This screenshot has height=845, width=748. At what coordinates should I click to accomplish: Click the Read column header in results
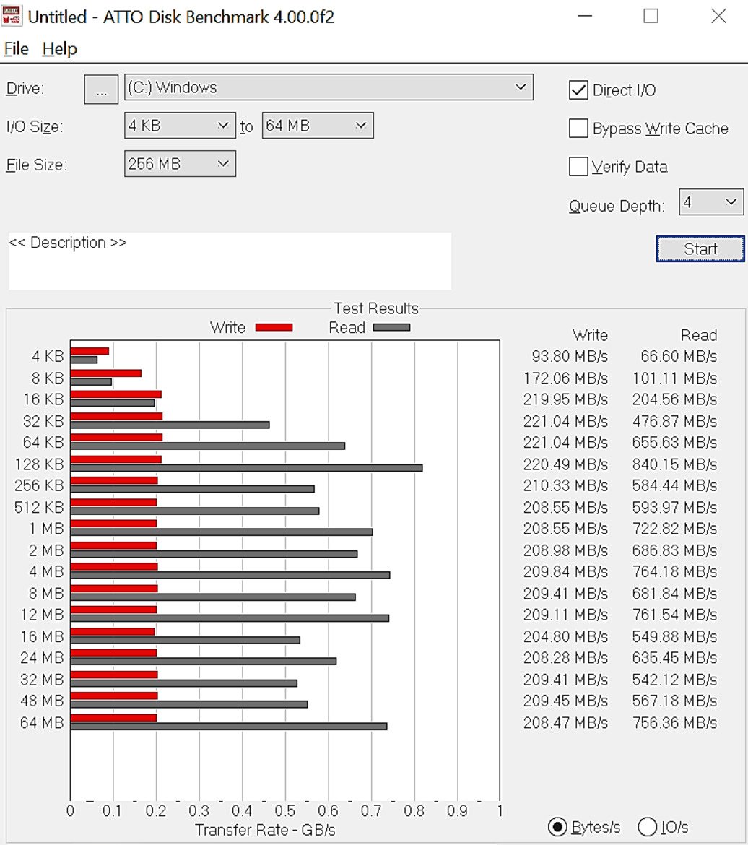click(698, 335)
